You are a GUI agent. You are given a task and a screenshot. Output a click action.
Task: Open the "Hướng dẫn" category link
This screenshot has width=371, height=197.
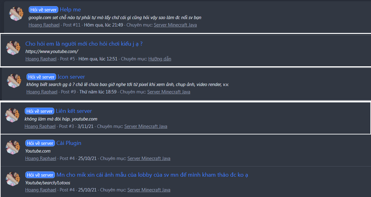coord(160,59)
